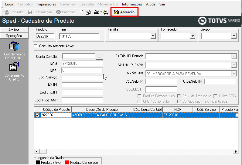Click the Produto input field

(x=45, y=36)
